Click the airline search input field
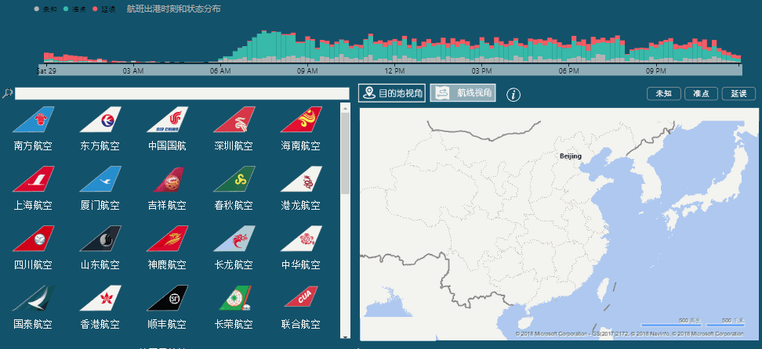Viewport: 762px width, 349px height. pyautogui.click(x=182, y=94)
